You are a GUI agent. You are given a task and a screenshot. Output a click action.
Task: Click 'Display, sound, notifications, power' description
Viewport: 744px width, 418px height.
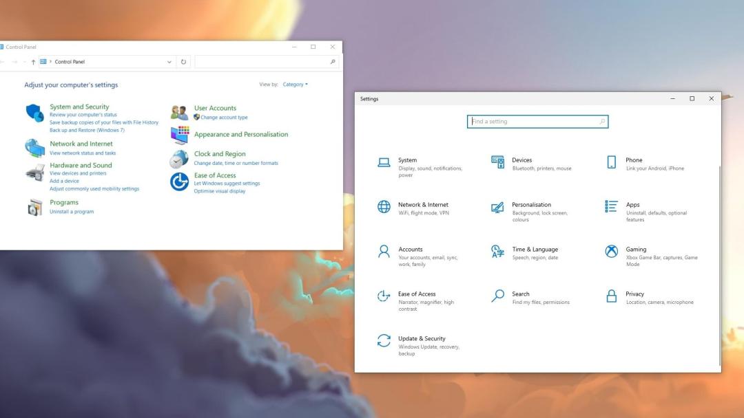pyautogui.click(x=430, y=172)
